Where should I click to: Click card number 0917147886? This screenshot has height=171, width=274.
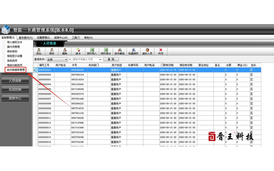[x=77, y=123]
